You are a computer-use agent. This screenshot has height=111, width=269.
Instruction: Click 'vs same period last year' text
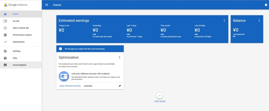(x=171, y=37)
